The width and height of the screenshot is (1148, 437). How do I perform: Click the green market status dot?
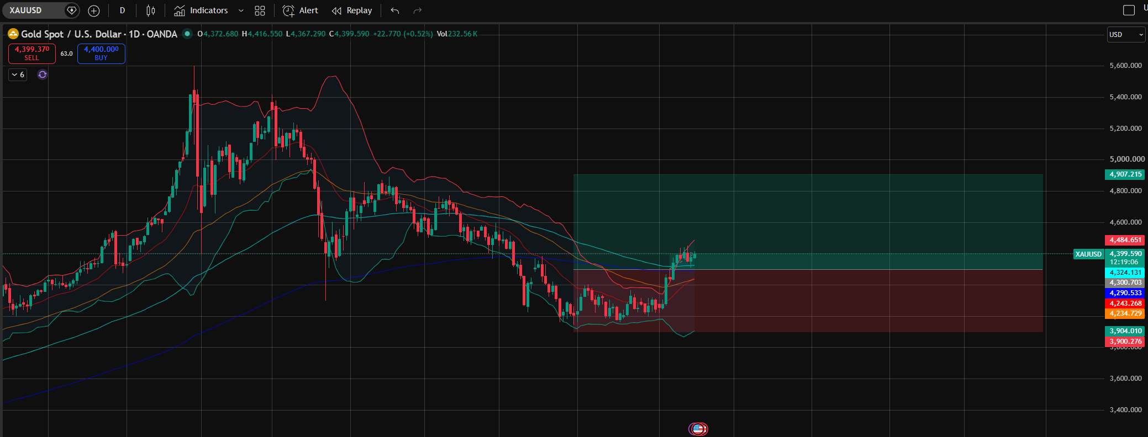pos(187,34)
